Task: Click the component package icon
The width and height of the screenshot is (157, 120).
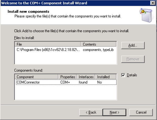Action: pyautogui.click(x=146, y=15)
